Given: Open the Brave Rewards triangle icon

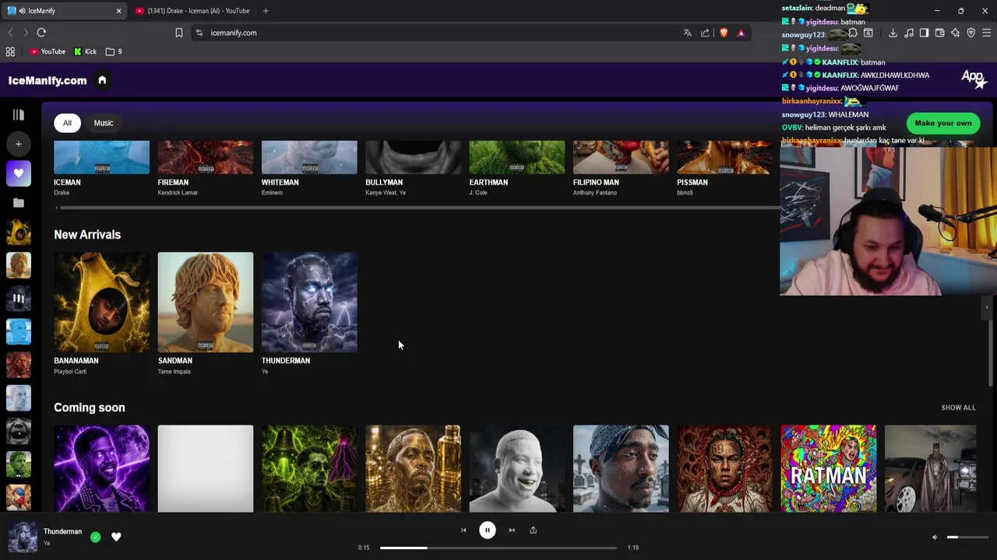Looking at the screenshot, I should 741,33.
